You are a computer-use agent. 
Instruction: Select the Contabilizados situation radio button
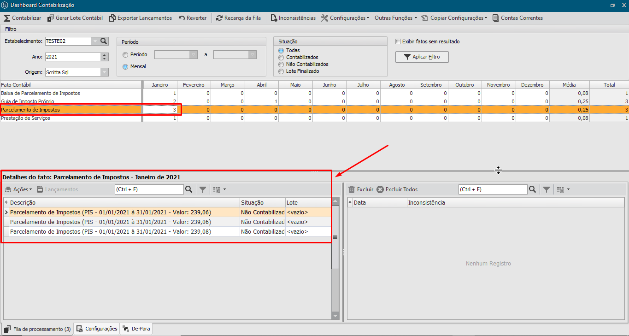[281, 57]
